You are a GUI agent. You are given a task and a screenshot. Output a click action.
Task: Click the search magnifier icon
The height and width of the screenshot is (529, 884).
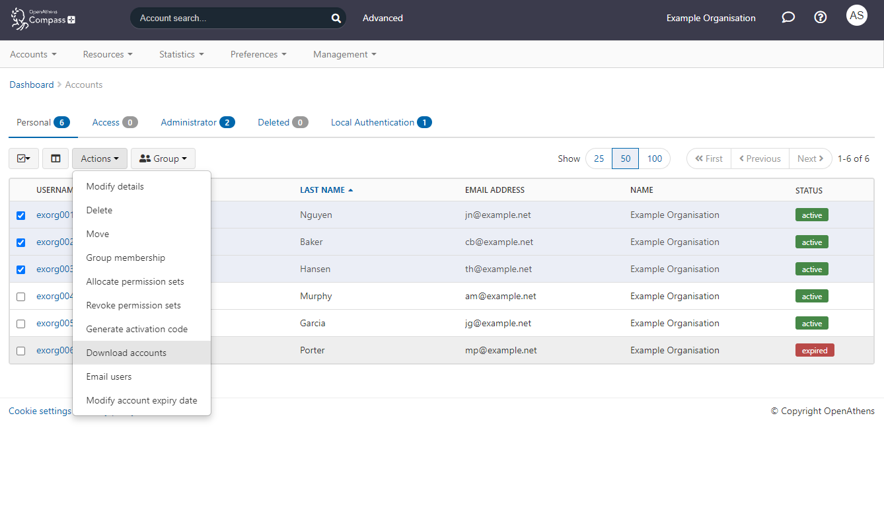coord(336,18)
